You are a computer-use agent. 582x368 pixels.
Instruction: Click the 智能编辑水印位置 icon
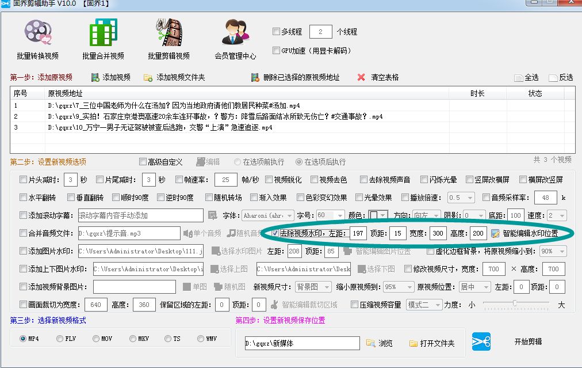coord(495,233)
